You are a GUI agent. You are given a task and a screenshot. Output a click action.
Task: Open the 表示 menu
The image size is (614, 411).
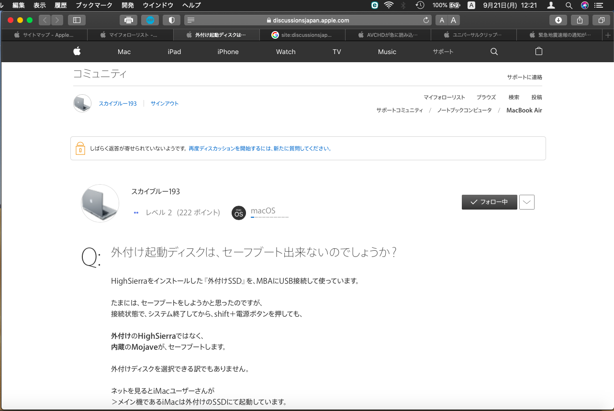pos(40,5)
